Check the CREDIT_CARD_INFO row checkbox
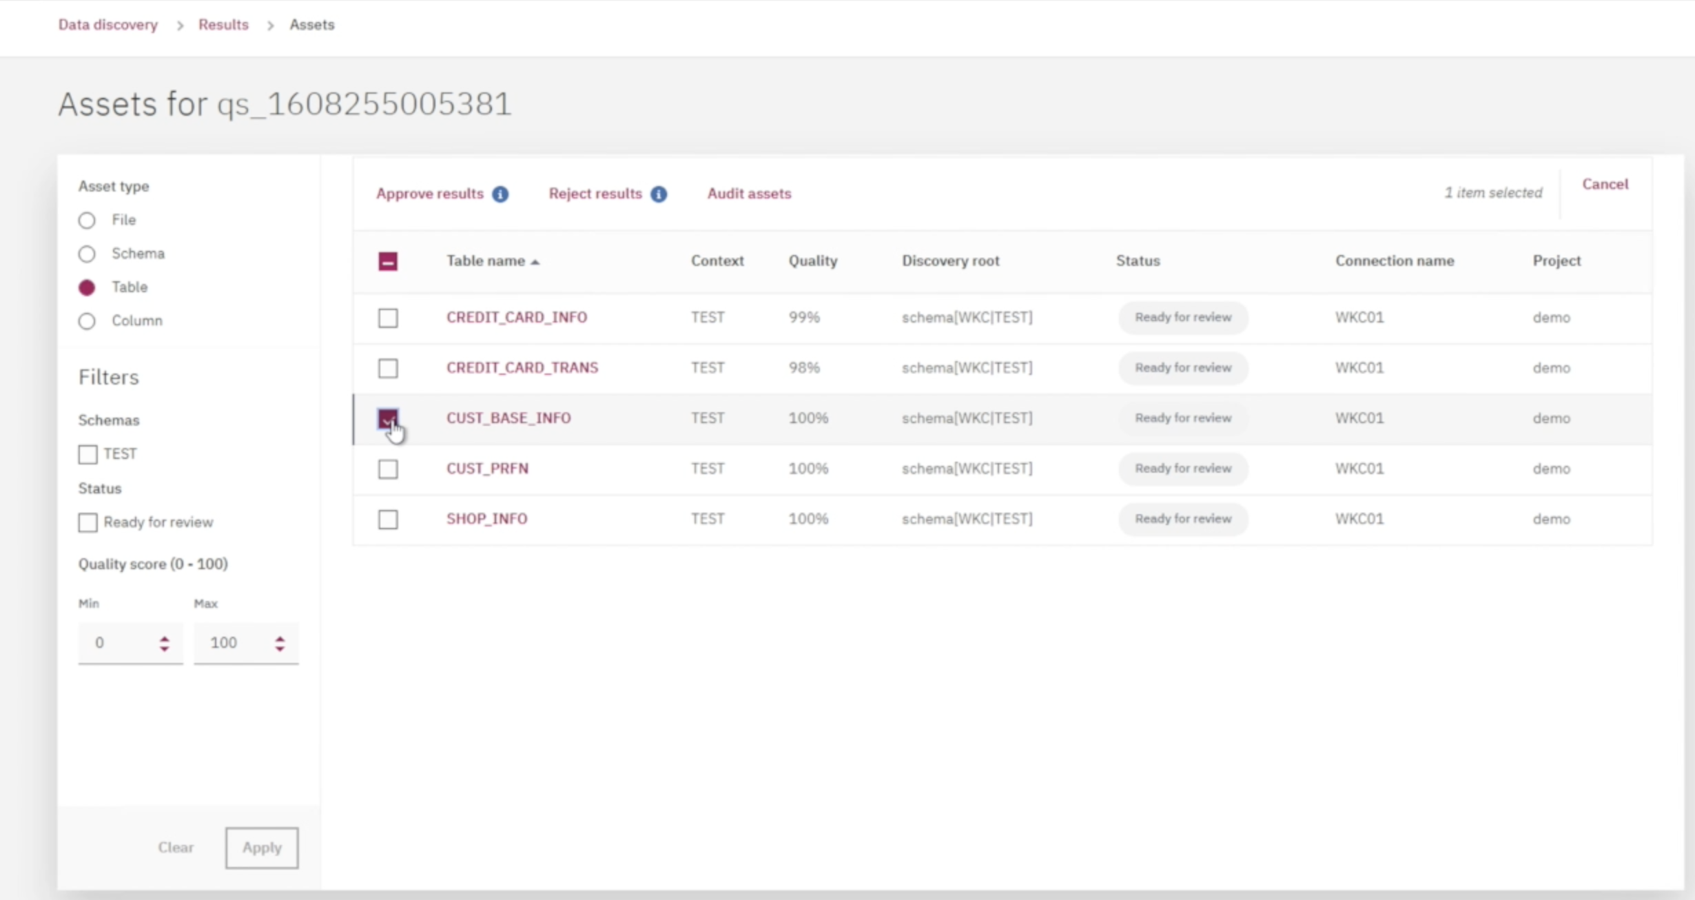Viewport: 1695px width, 900px height. tap(388, 318)
